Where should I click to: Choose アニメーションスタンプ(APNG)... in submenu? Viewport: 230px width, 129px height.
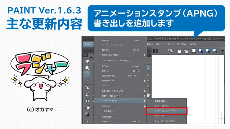point(167,111)
